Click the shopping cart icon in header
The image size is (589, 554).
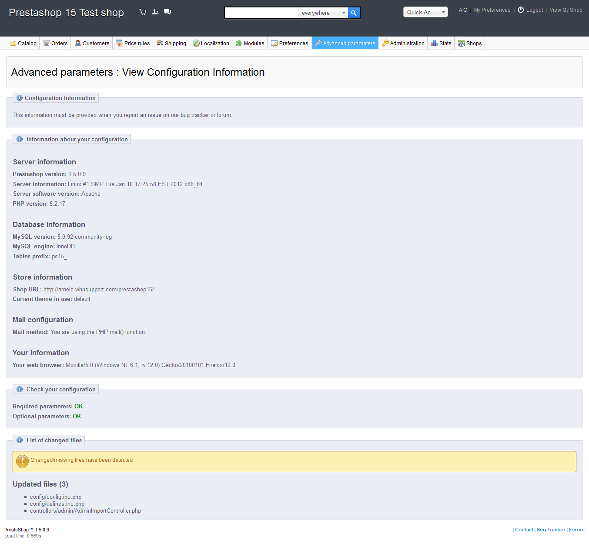tap(143, 12)
